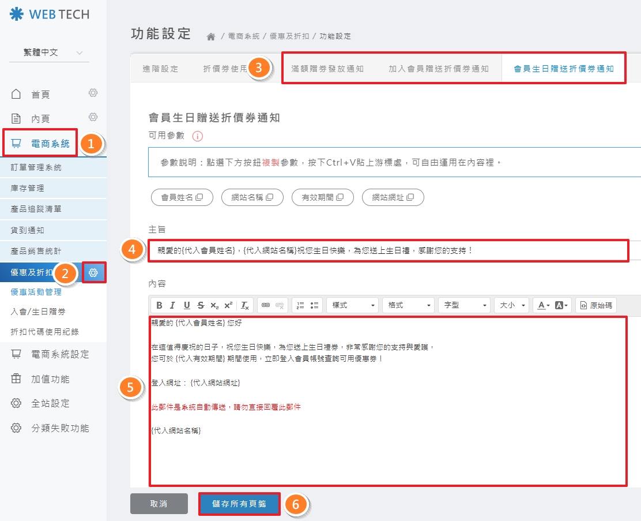Insert a hyperlink using the link icon
Screen dimensions: 641x521
point(266,305)
